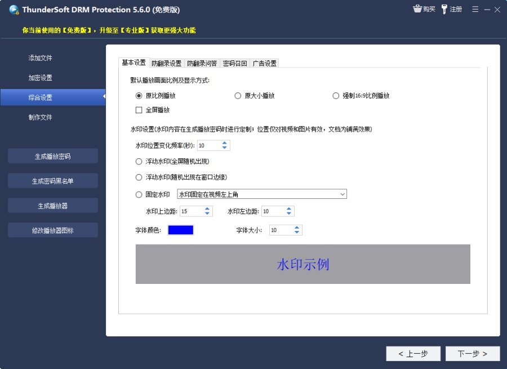
Task: Close the ThunderSoft DRM Protection window
Action: [497, 10]
